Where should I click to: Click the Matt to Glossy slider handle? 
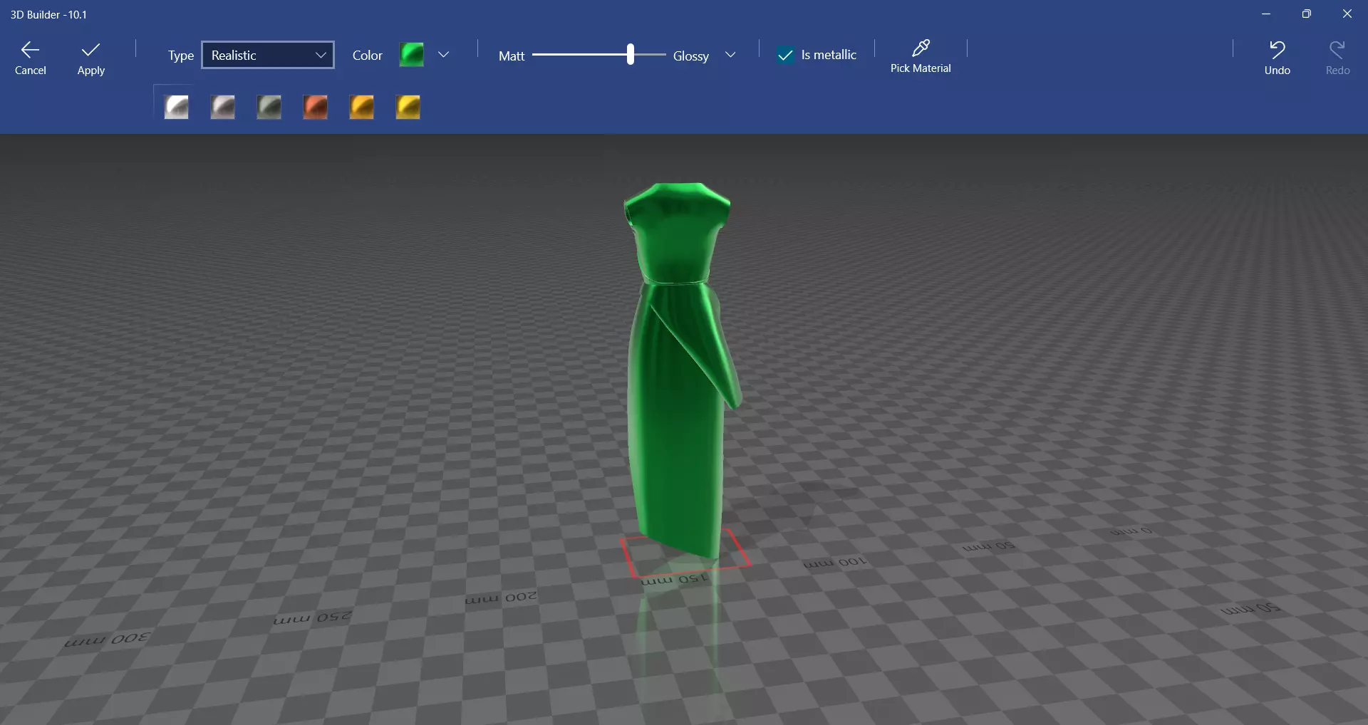(x=631, y=55)
